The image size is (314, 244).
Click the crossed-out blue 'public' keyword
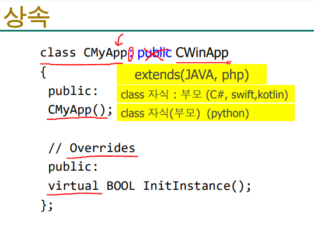(x=155, y=54)
